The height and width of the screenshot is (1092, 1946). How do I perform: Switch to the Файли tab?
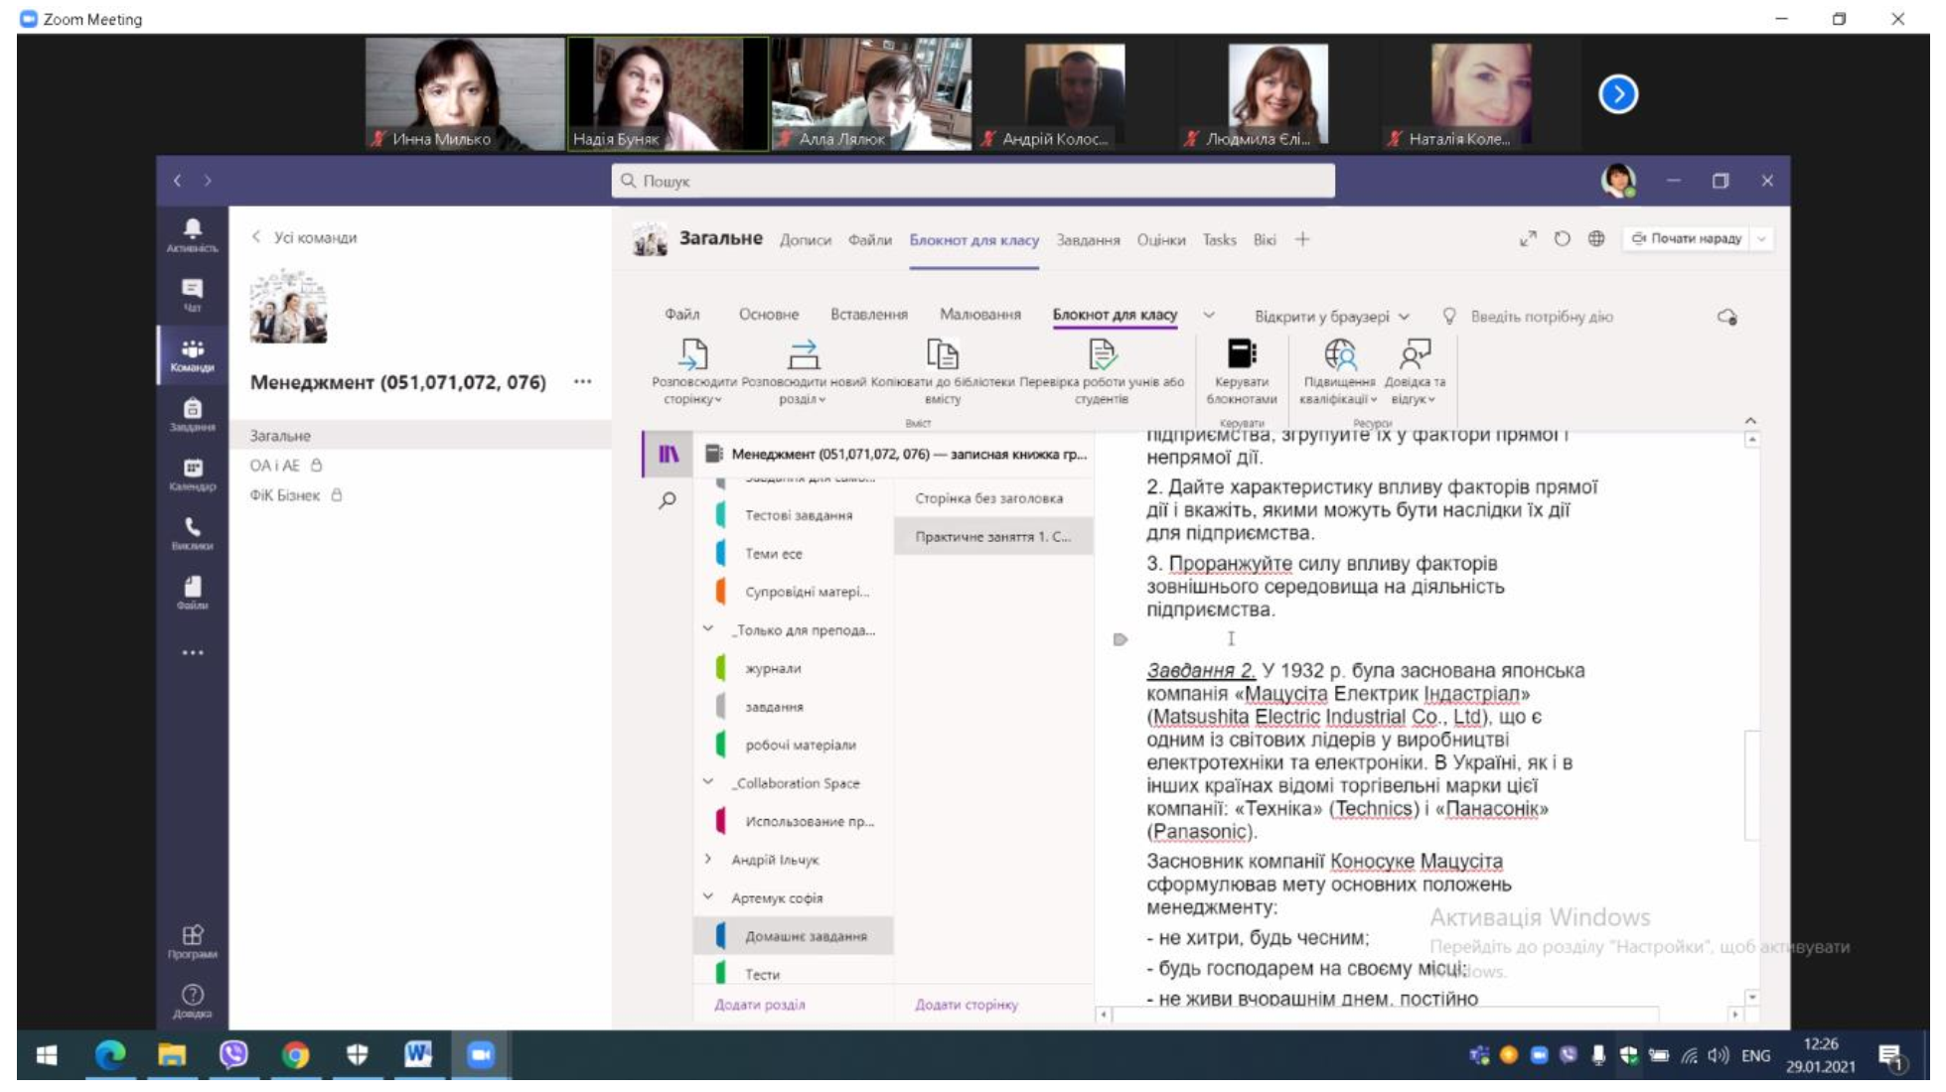coord(869,240)
